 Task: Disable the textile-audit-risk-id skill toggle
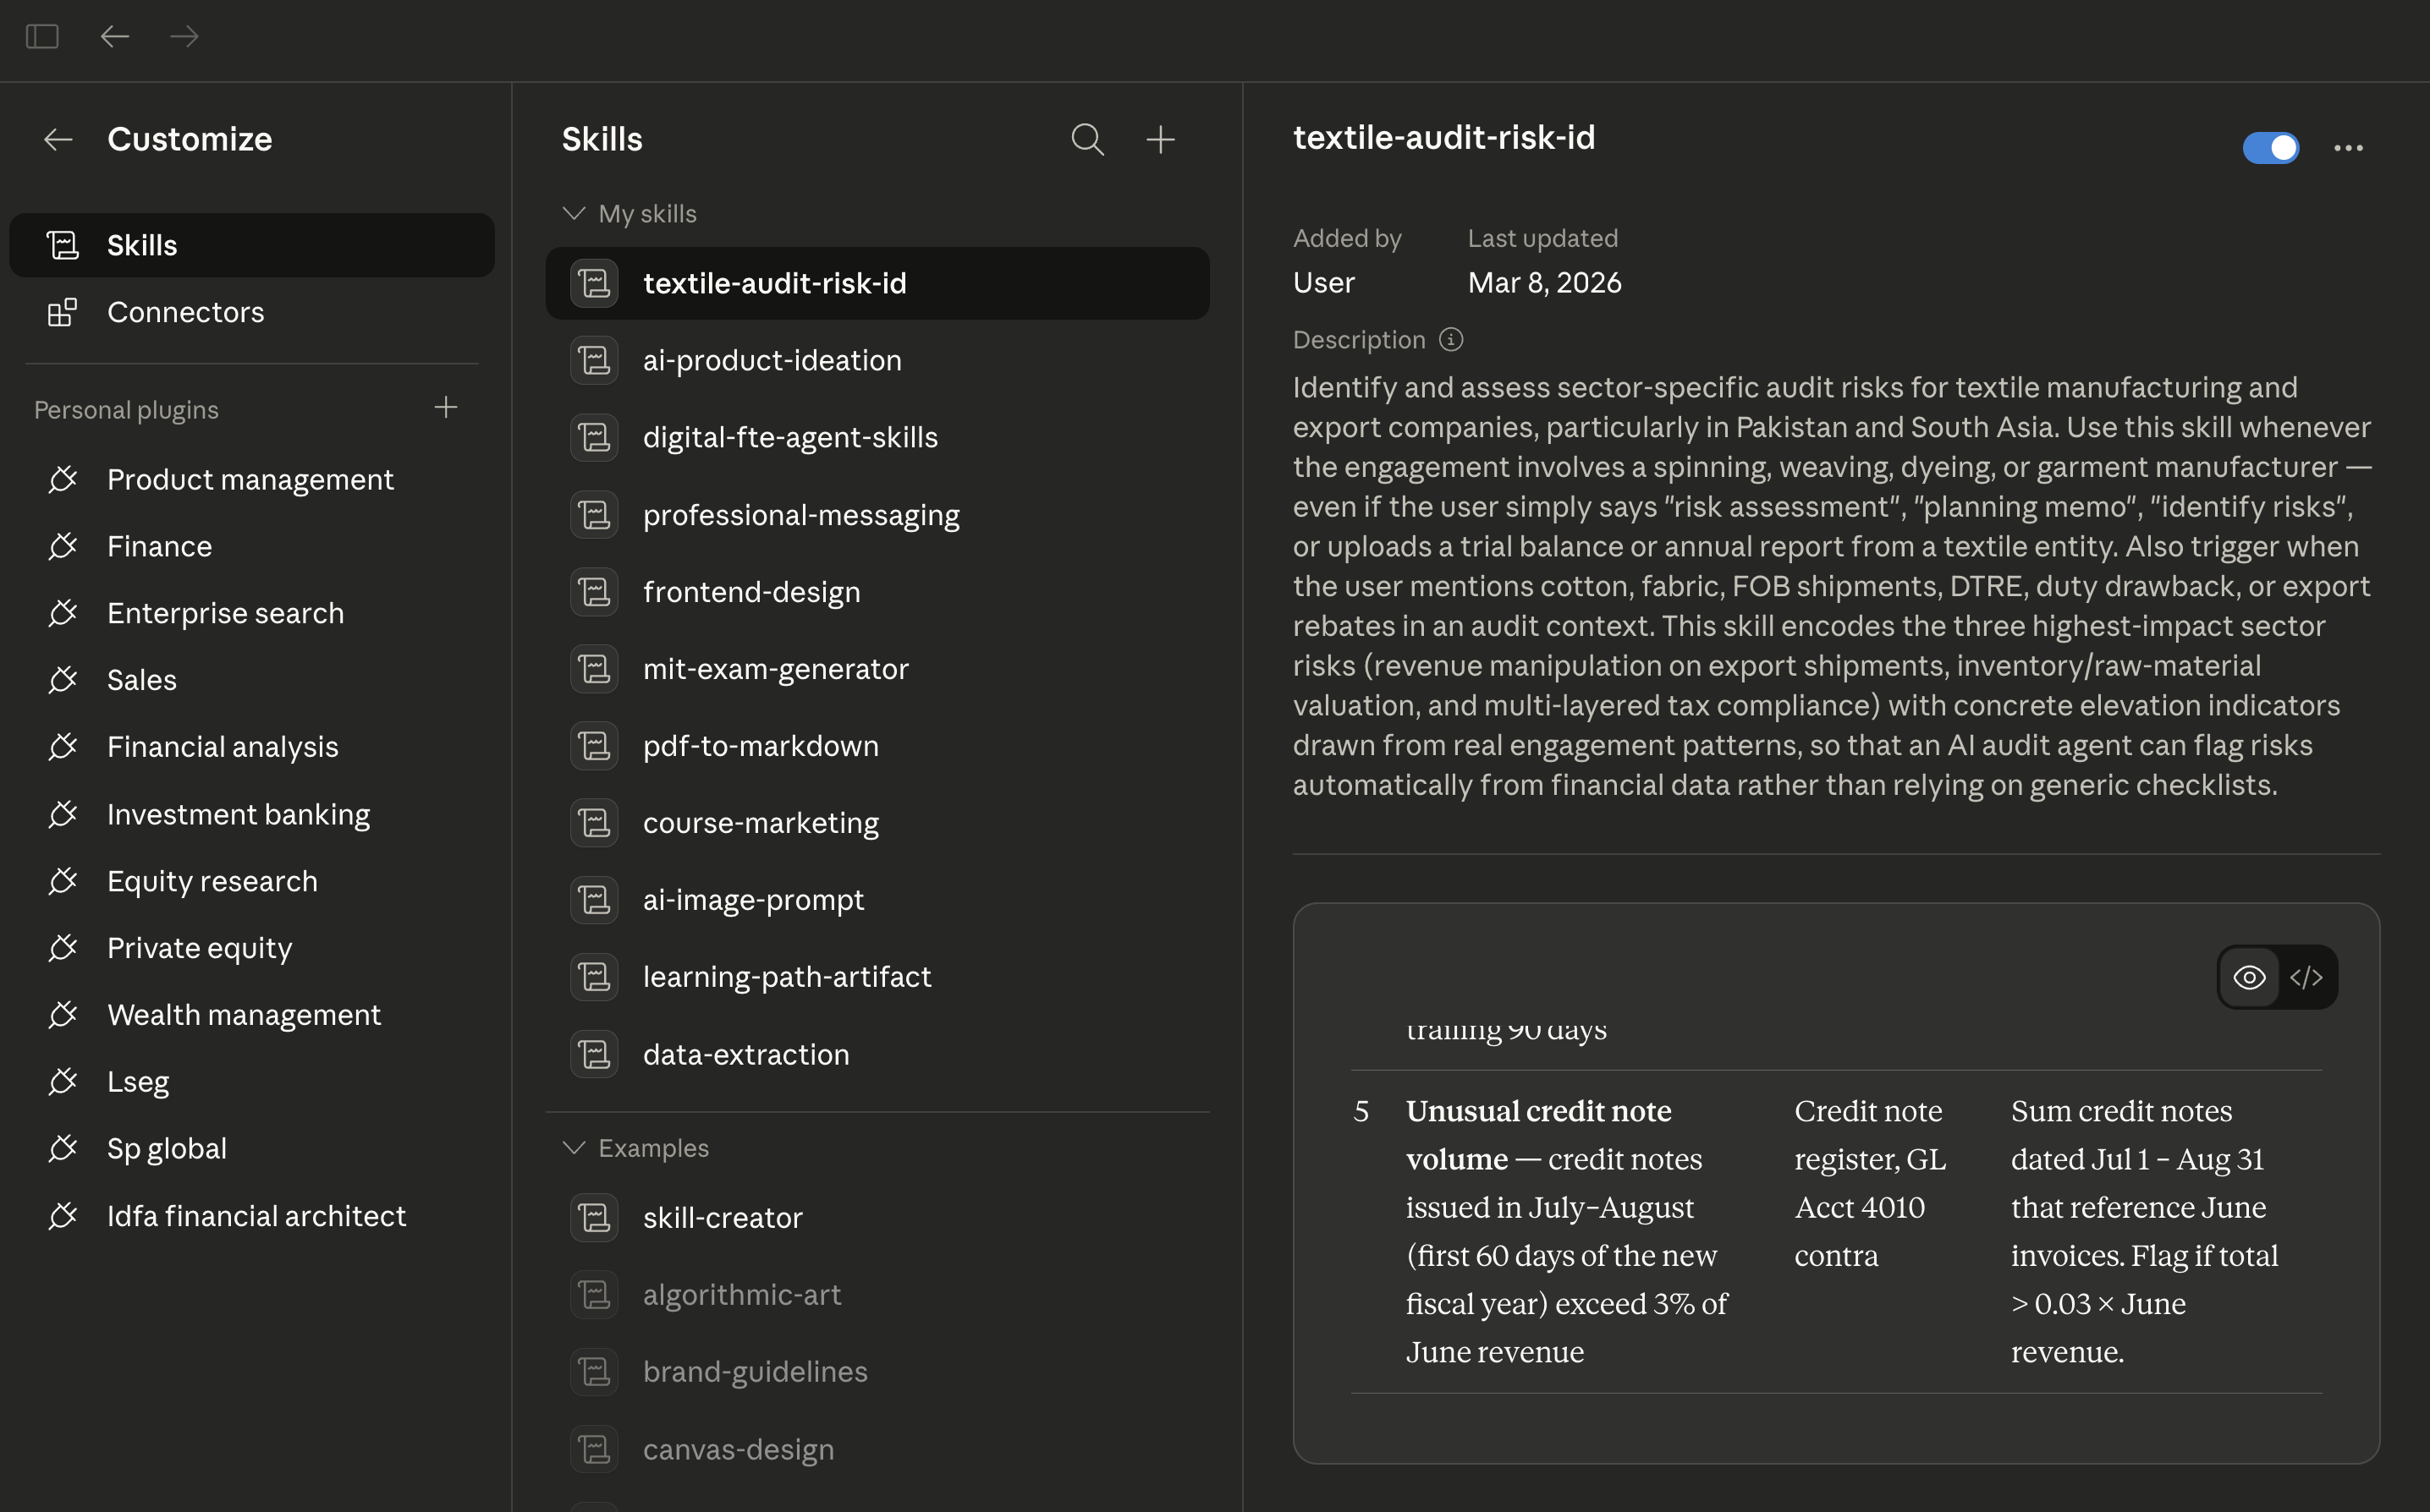coord(2271,147)
